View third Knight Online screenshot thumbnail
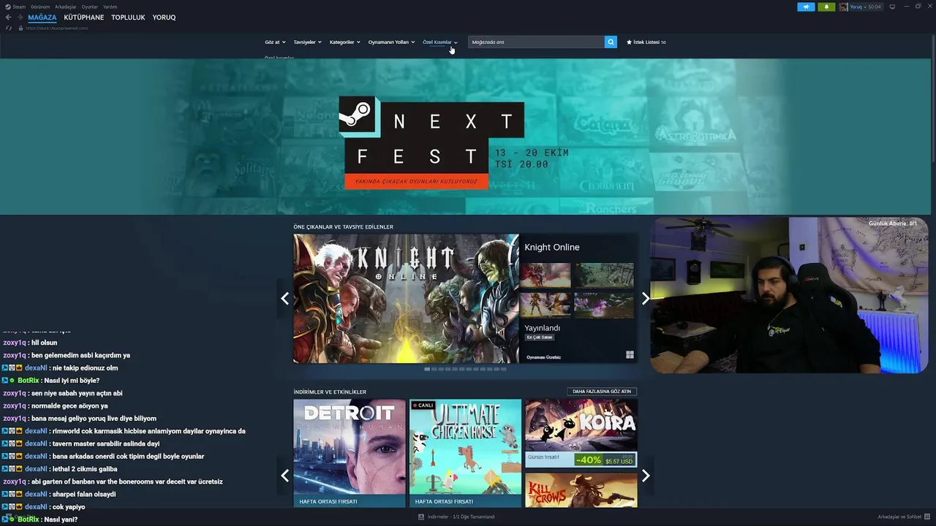This screenshot has height=526, width=936. (546, 305)
